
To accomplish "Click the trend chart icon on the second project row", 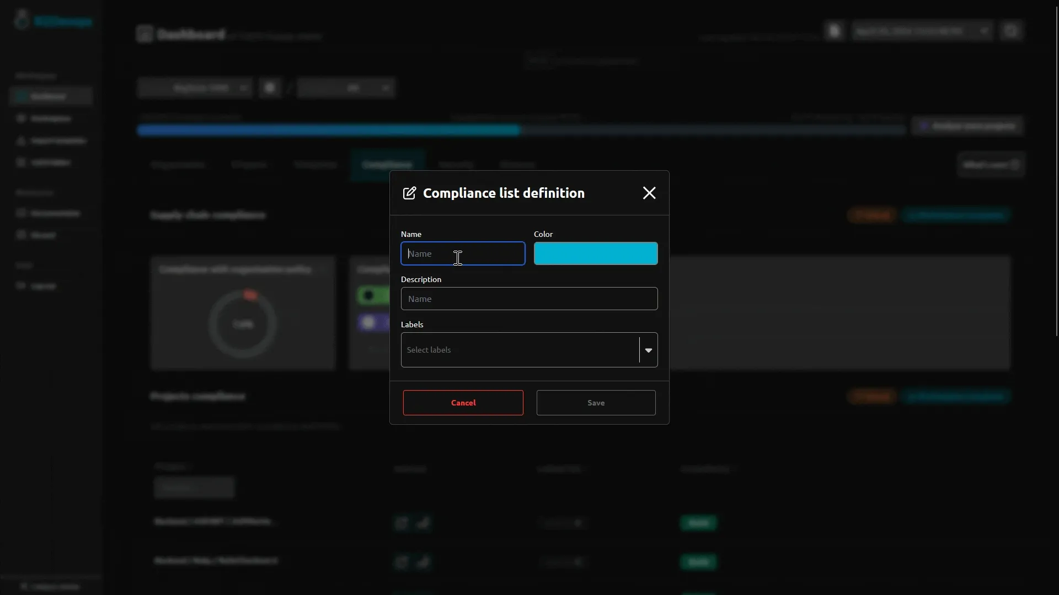I will pyautogui.click(x=424, y=562).
